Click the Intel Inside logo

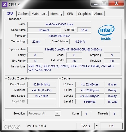(106, 33)
